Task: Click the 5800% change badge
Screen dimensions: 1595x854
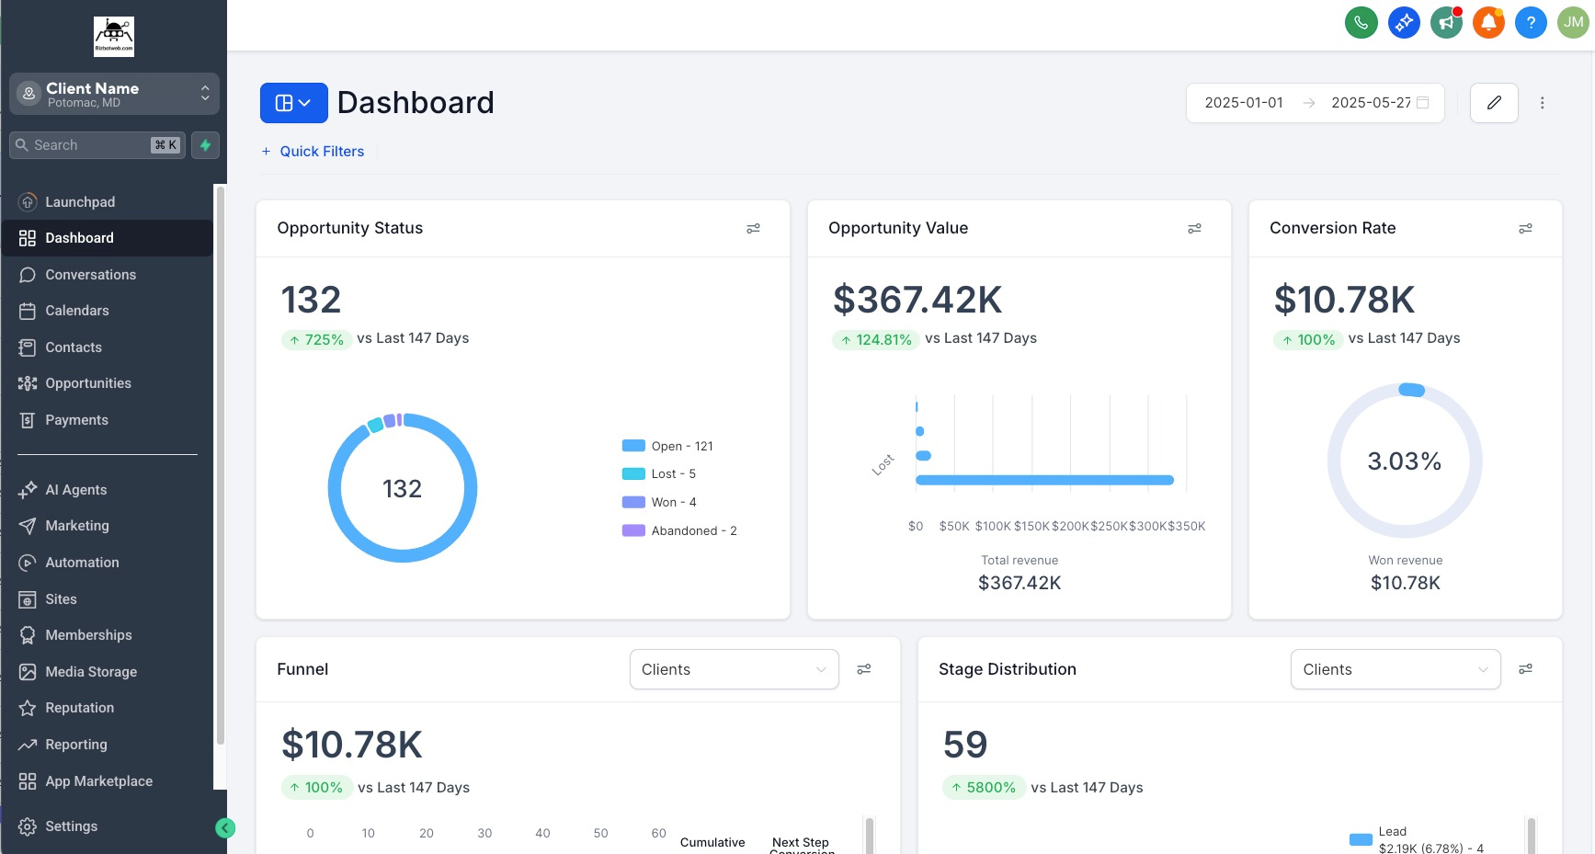Action: point(984,788)
